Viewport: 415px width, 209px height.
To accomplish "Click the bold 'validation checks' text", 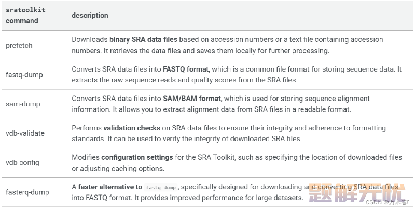I will point(132,128).
